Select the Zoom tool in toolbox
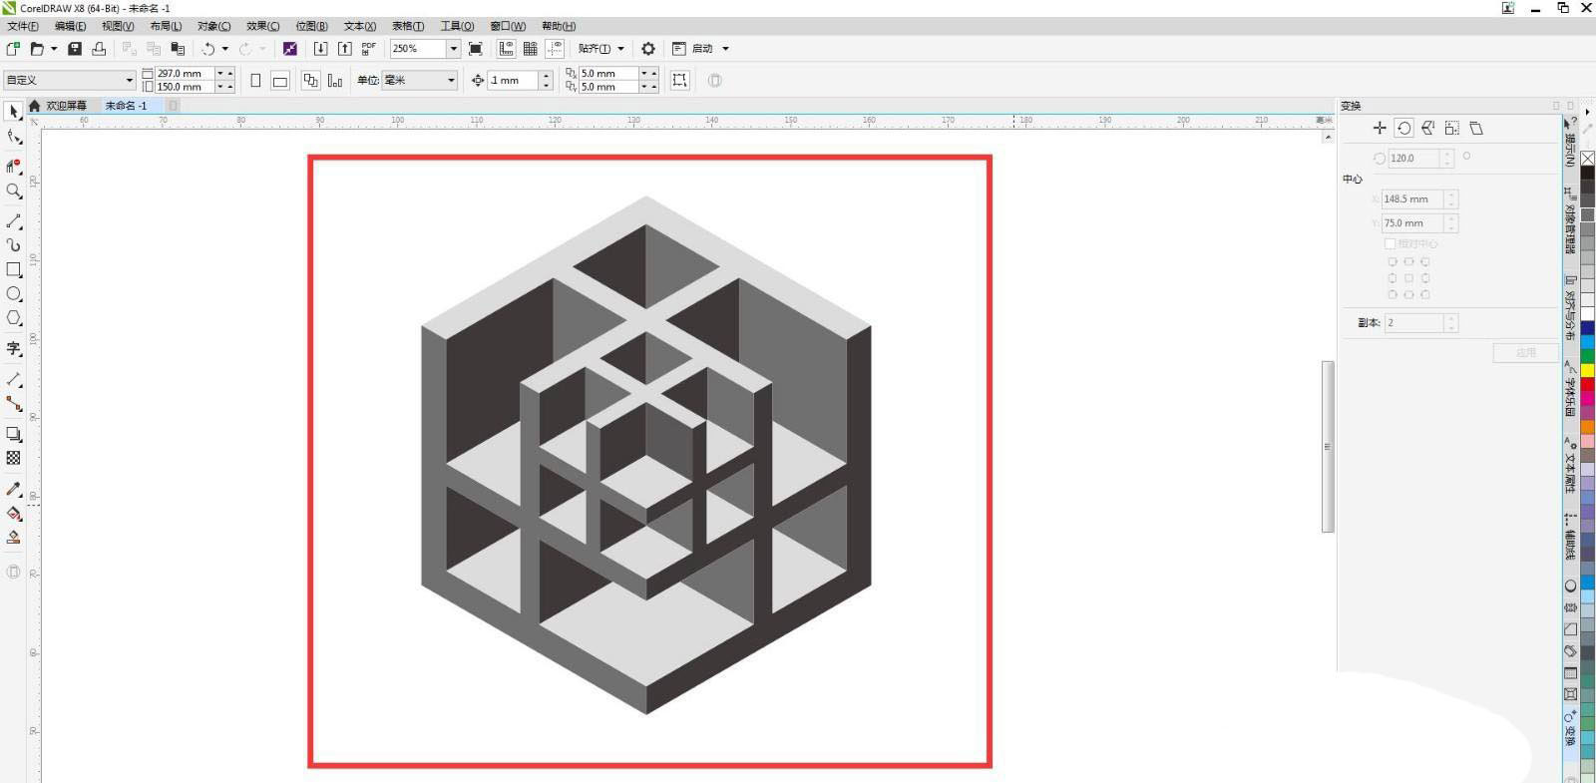The width and height of the screenshot is (1596, 783). pyautogui.click(x=14, y=192)
